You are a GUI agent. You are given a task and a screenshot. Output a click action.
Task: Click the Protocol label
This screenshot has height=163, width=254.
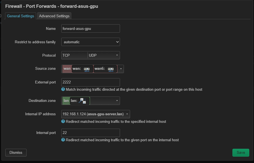[x=49, y=55]
